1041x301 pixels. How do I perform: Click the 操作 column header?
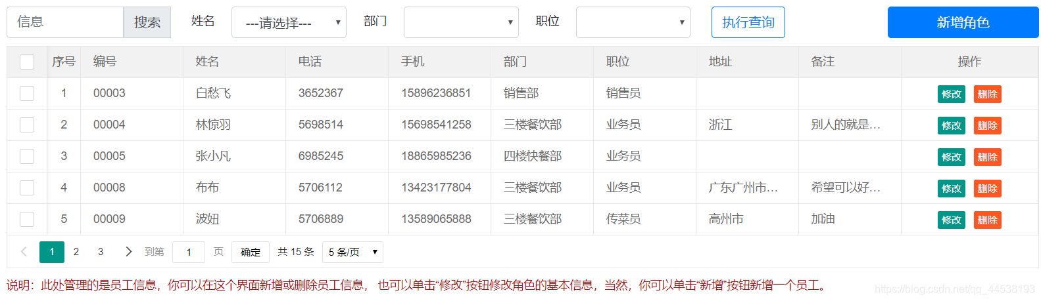(969, 62)
